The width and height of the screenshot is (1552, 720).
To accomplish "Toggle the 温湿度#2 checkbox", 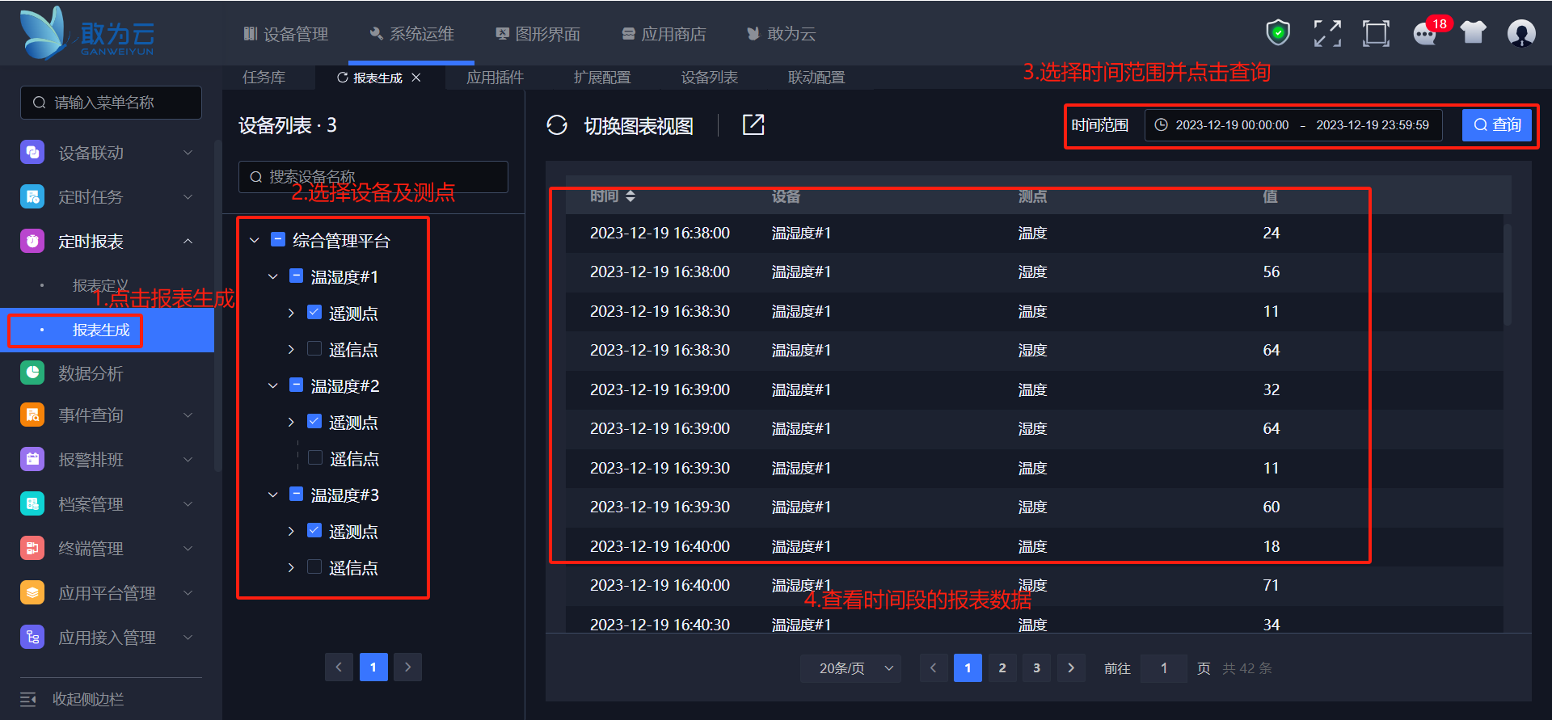I will coord(297,385).
